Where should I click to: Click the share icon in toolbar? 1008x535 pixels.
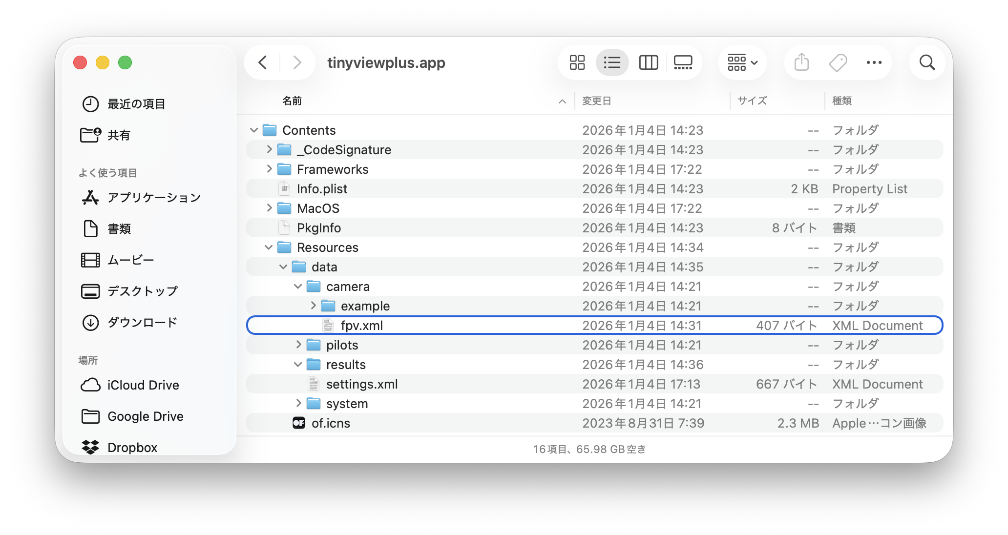pyautogui.click(x=801, y=62)
